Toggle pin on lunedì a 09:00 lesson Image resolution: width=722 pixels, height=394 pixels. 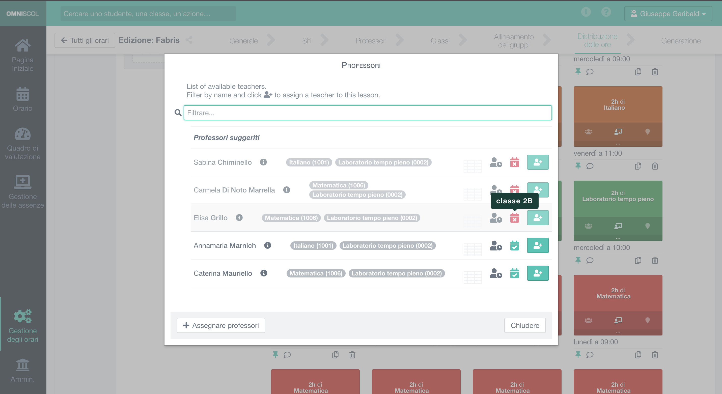point(578,354)
